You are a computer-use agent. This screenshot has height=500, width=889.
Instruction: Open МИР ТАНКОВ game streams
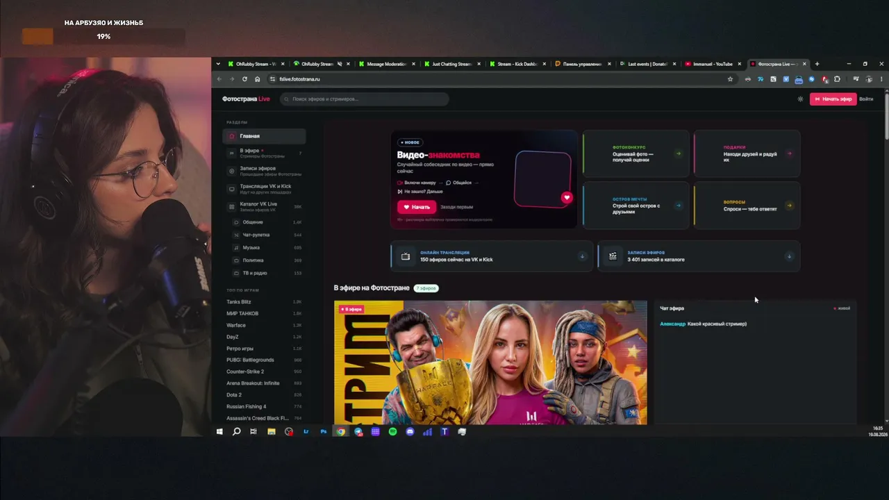click(264, 313)
